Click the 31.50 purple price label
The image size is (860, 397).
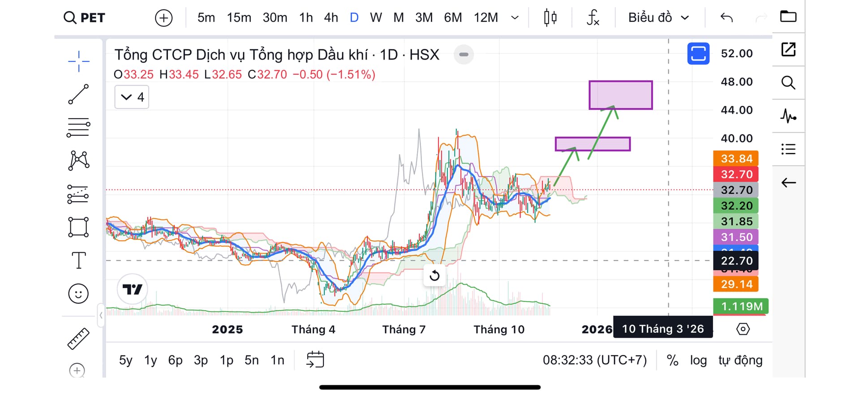point(736,237)
